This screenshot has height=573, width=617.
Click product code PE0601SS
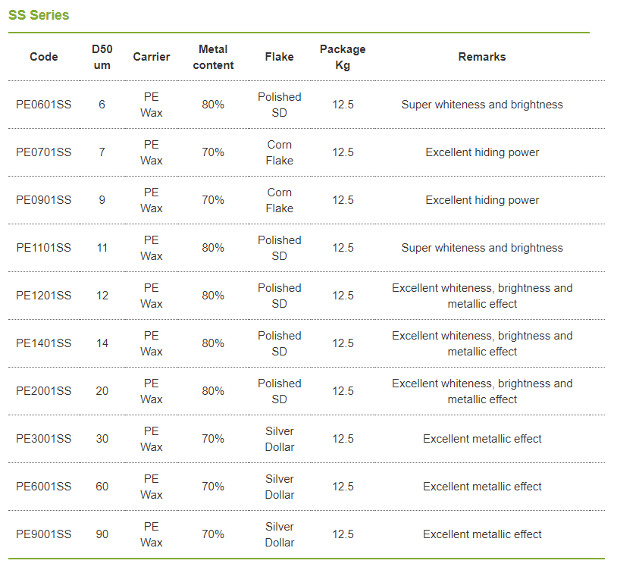click(x=44, y=105)
